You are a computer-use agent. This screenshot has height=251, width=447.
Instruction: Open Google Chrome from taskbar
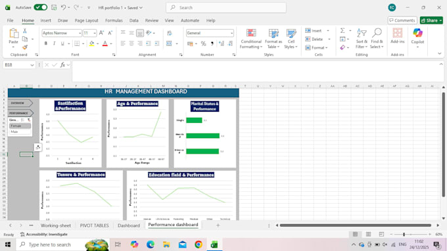199,244
